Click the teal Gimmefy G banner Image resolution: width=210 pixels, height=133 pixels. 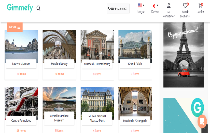(x=184, y=116)
